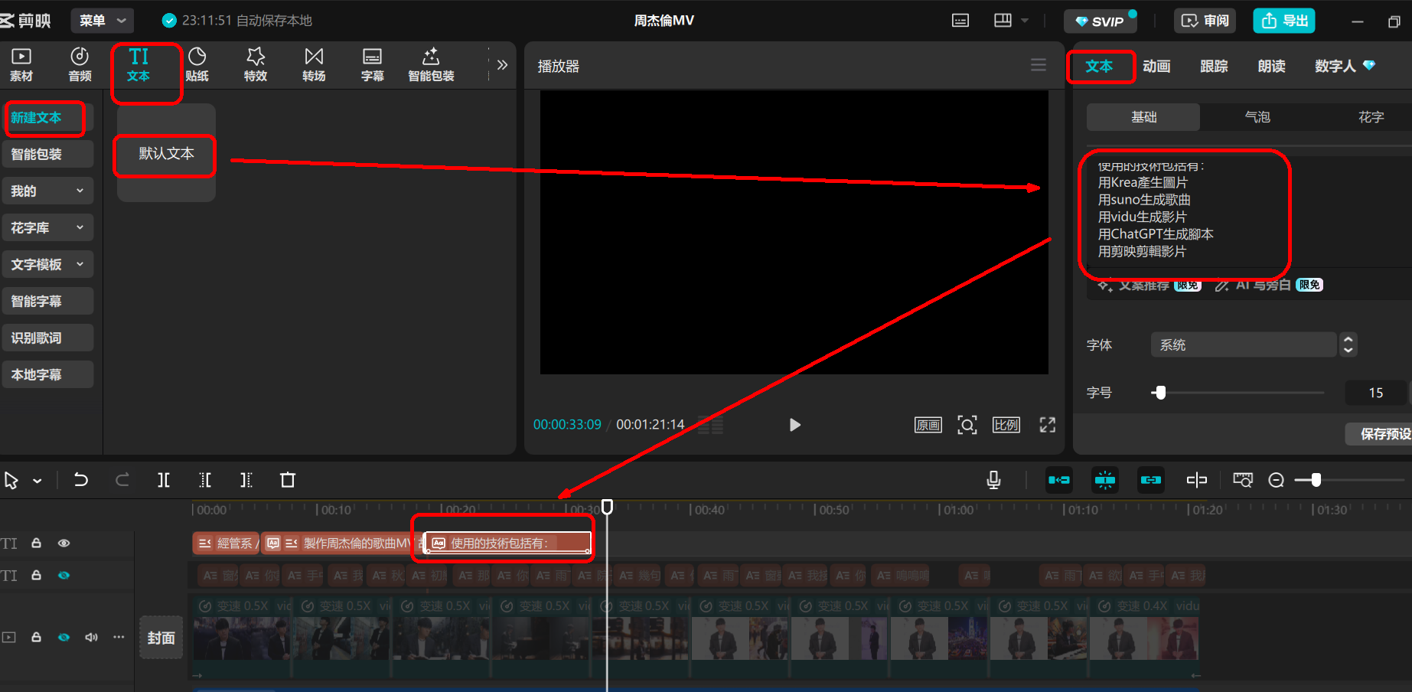Open selection tool dropdown arrow
The image size is (1412, 692).
click(x=37, y=481)
